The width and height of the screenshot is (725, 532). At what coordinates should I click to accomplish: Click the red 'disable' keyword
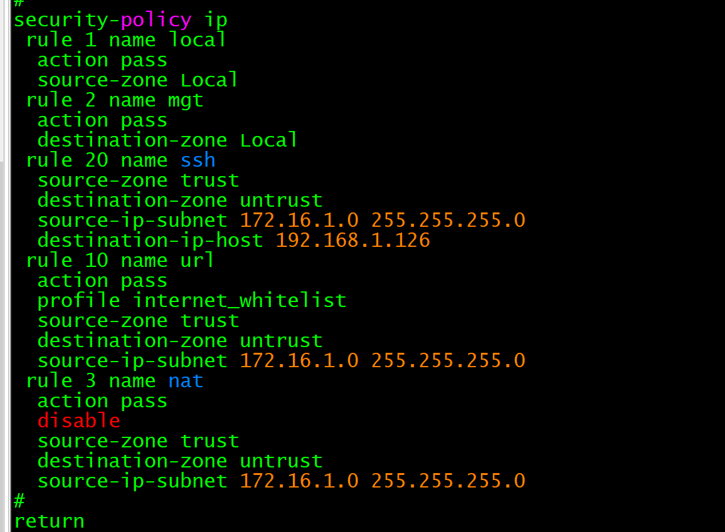coord(78,421)
